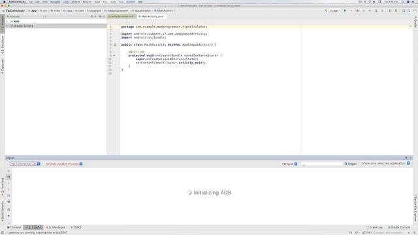Click the UTF-8 encoding status bar entry
Image resolution: width=418 pixels, height=235 pixels.
tap(366, 232)
